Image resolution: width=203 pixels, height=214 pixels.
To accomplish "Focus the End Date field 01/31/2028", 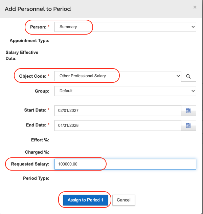I will click(118, 125).
